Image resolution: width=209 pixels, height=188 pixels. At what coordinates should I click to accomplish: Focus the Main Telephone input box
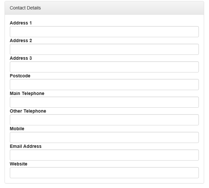(x=104, y=102)
